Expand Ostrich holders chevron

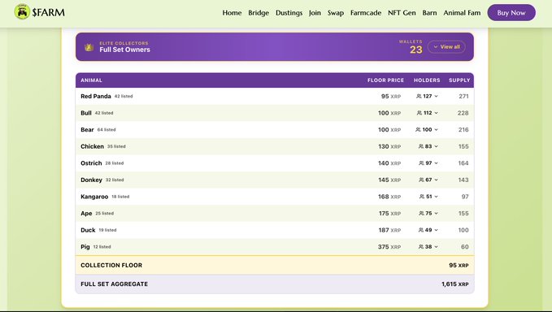437,163
